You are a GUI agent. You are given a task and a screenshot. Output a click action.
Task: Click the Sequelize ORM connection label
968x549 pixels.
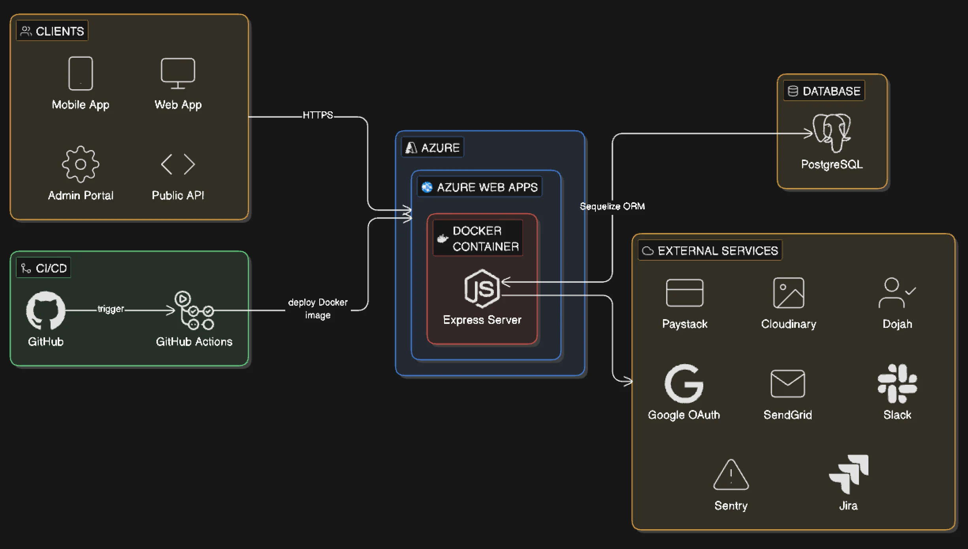[x=612, y=206]
